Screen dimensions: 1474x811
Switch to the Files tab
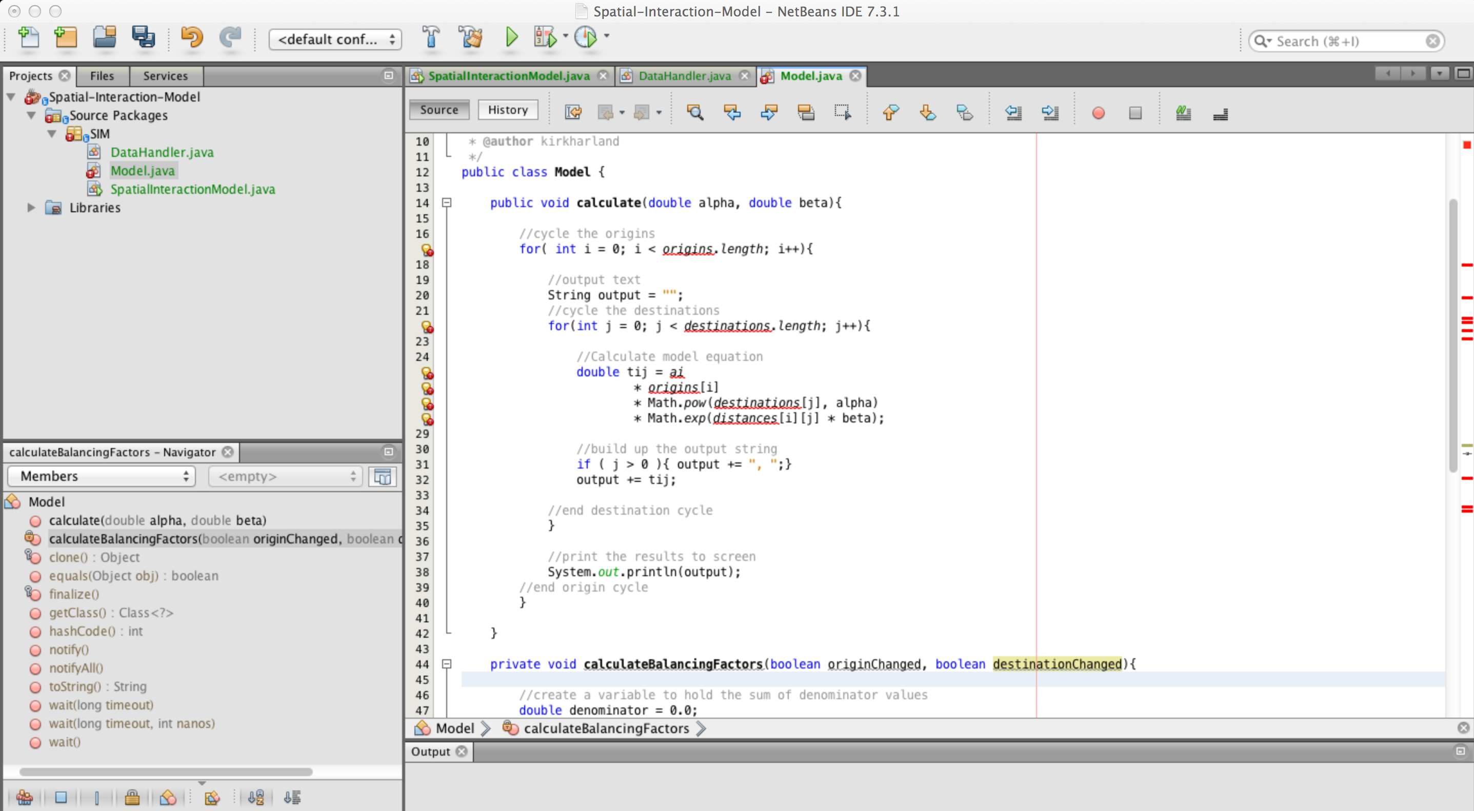(102, 75)
